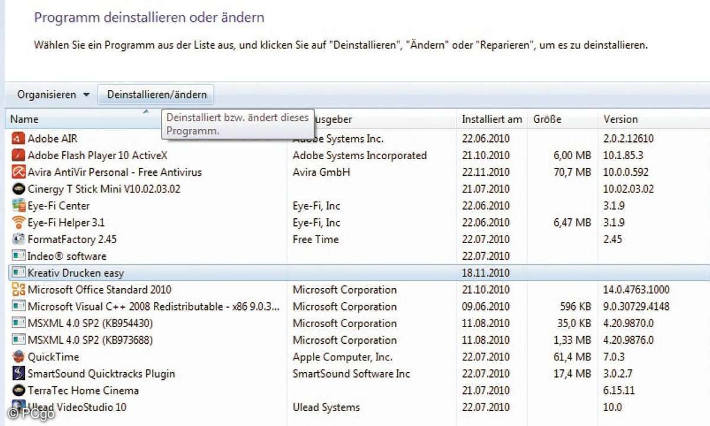Screen dimensions: 710x426
Task: Click the Eye-Fi Center icon
Action: click(x=18, y=206)
